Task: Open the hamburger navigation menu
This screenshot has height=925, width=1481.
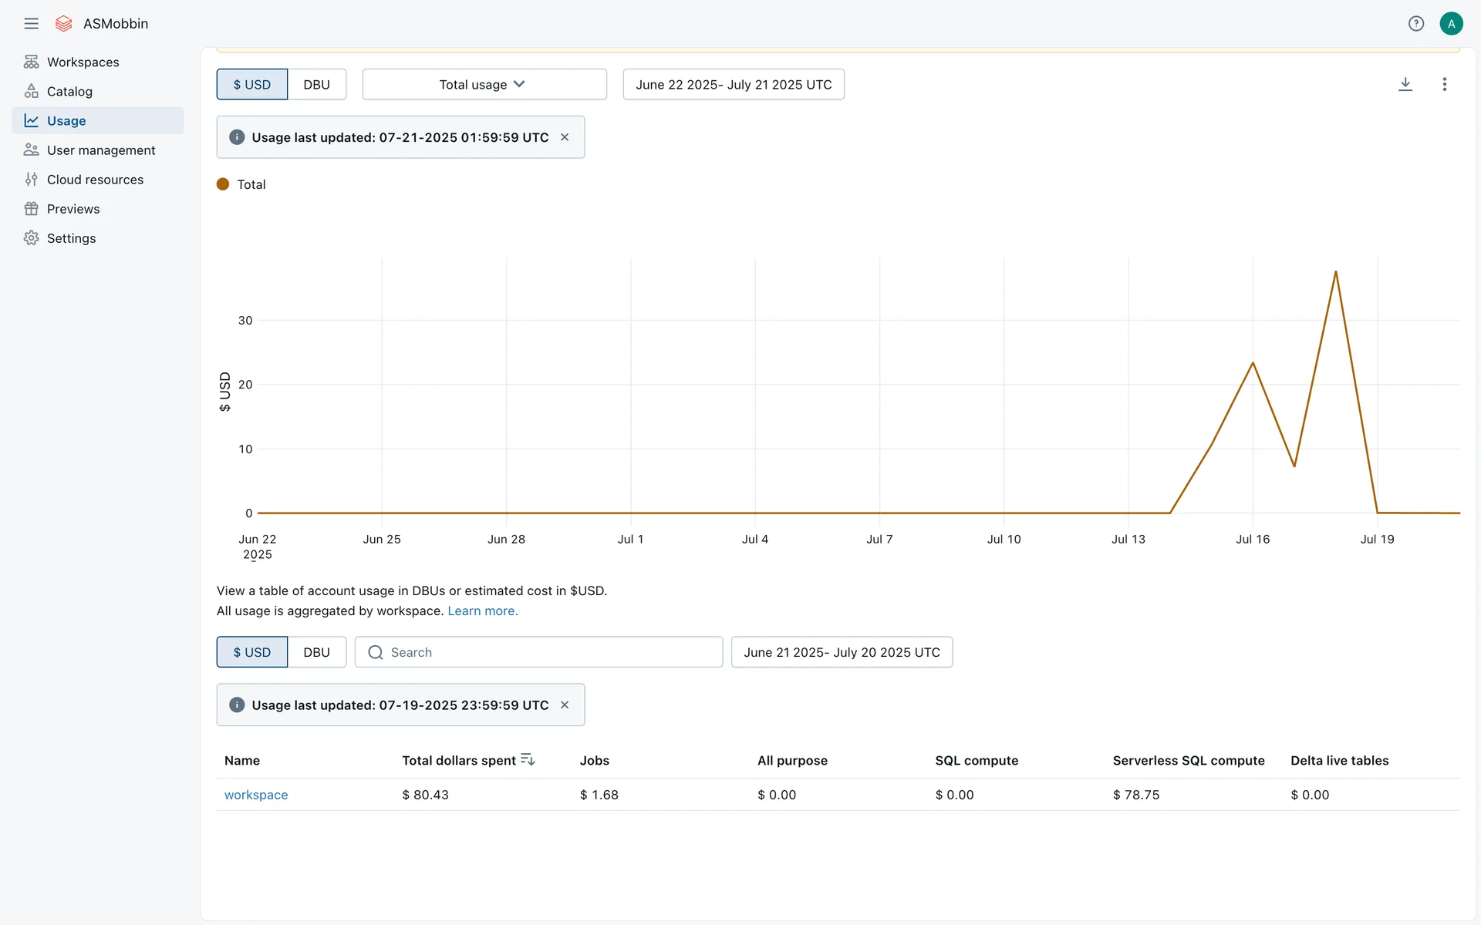Action: (x=31, y=23)
